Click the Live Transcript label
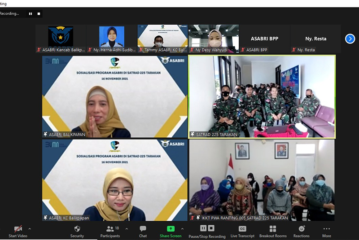 pos(242,236)
